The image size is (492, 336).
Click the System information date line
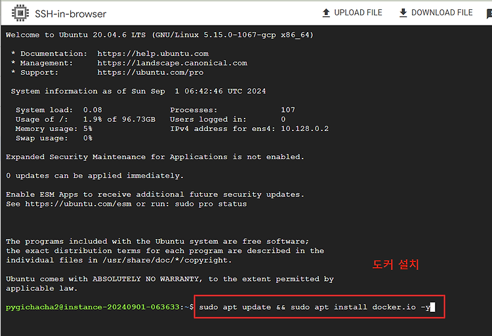pos(138,91)
